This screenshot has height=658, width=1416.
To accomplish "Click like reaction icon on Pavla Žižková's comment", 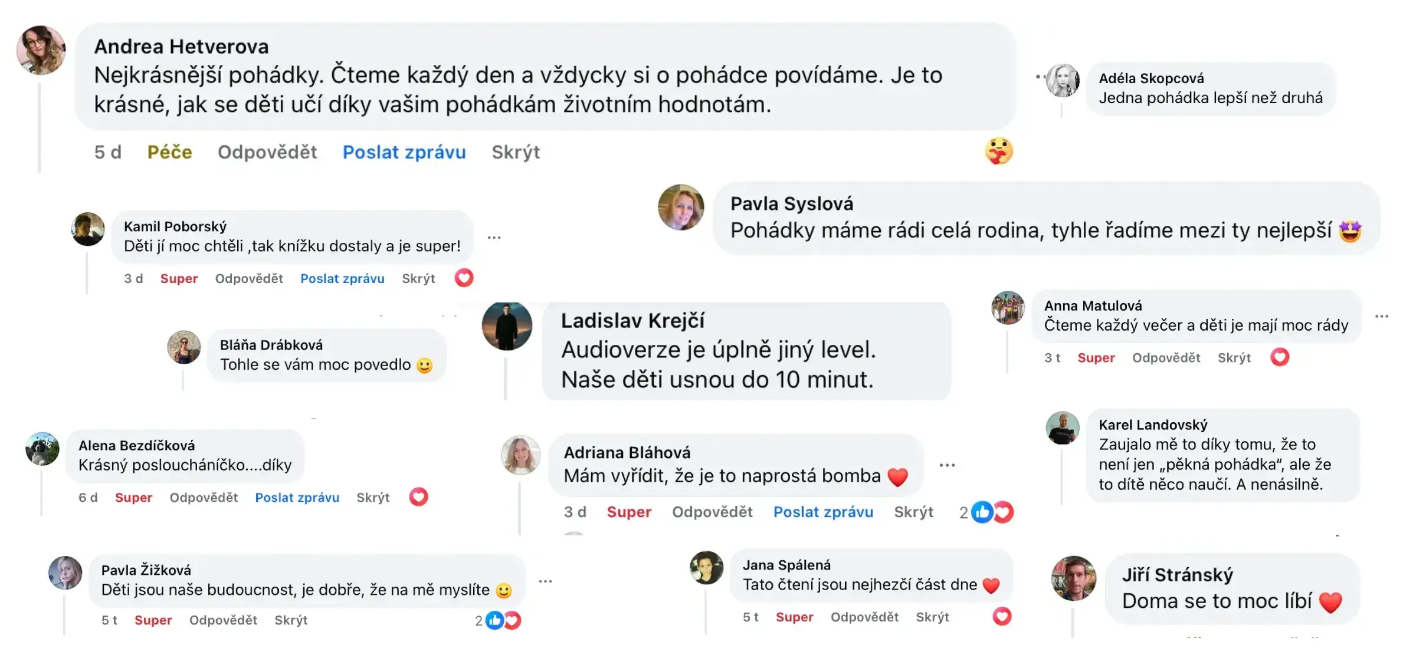I will point(494,620).
